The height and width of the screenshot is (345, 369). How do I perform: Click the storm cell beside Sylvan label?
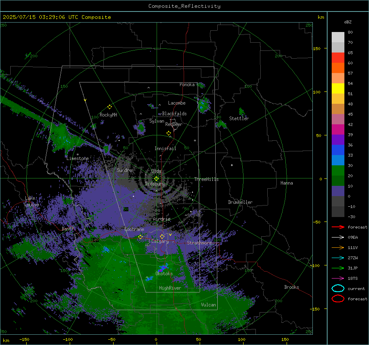141,127
